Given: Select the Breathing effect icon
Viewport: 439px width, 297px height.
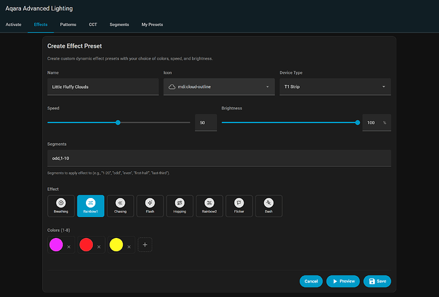Looking at the screenshot, I should click(61, 205).
